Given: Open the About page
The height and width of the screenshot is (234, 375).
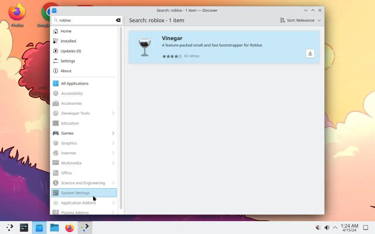Looking at the screenshot, I should (x=84, y=71).
